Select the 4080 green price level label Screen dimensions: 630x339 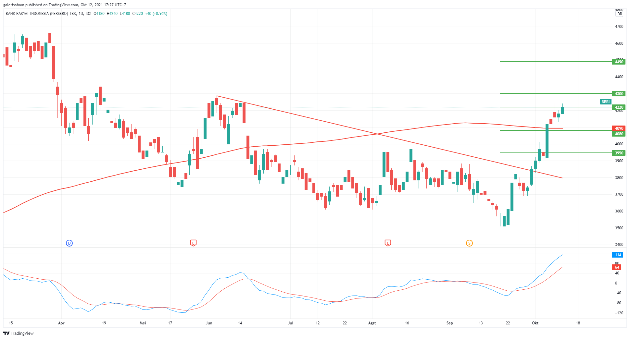619,134
